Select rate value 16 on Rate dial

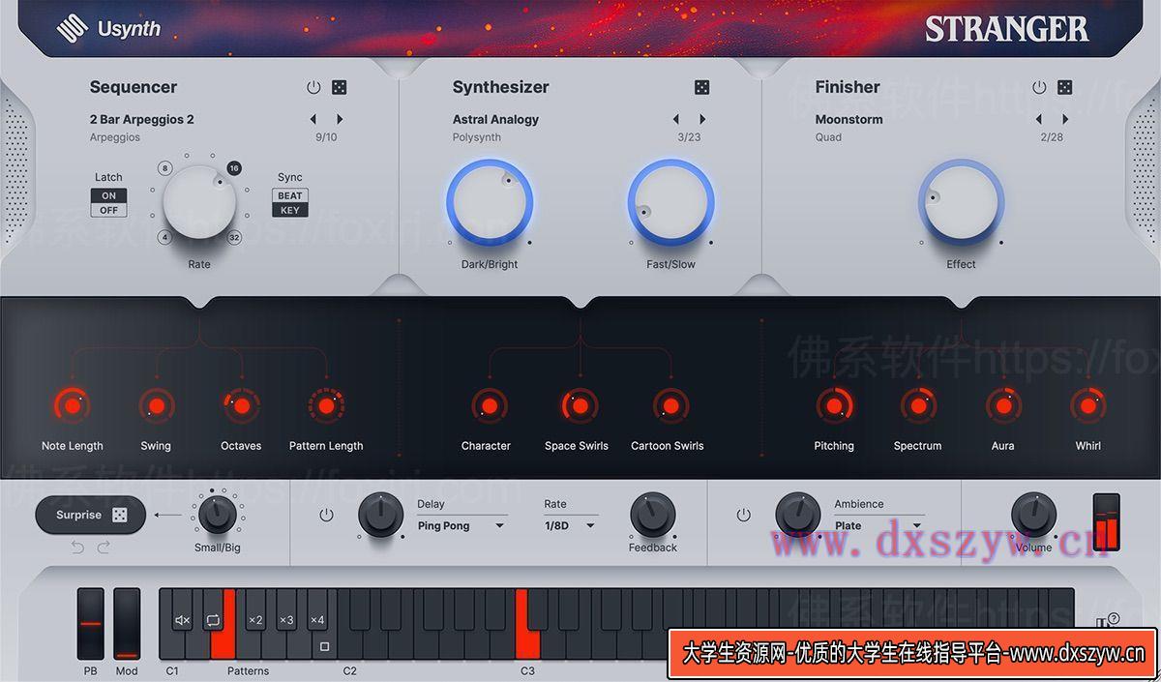[234, 168]
